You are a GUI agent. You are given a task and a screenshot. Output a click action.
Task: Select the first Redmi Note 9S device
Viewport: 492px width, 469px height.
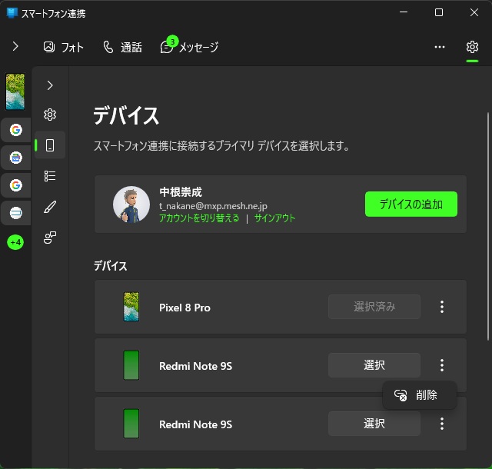tap(374, 365)
